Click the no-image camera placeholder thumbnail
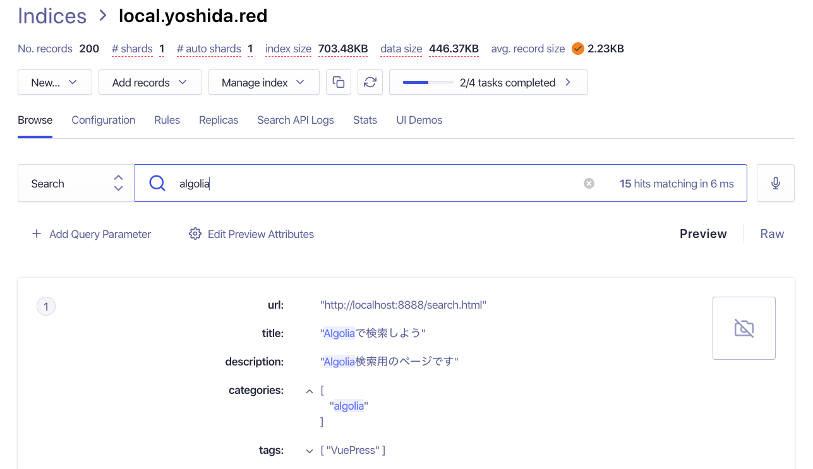813x469 pixels. click(x=744, y=328)
